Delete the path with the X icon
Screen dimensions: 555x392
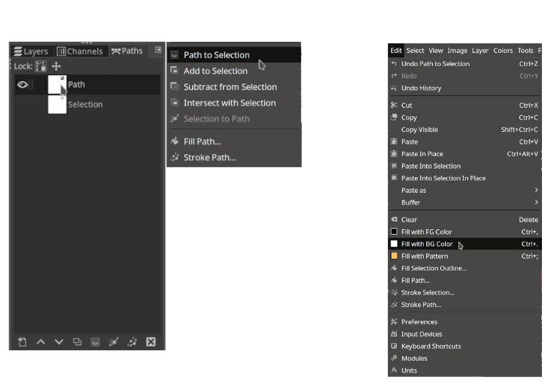151,342
